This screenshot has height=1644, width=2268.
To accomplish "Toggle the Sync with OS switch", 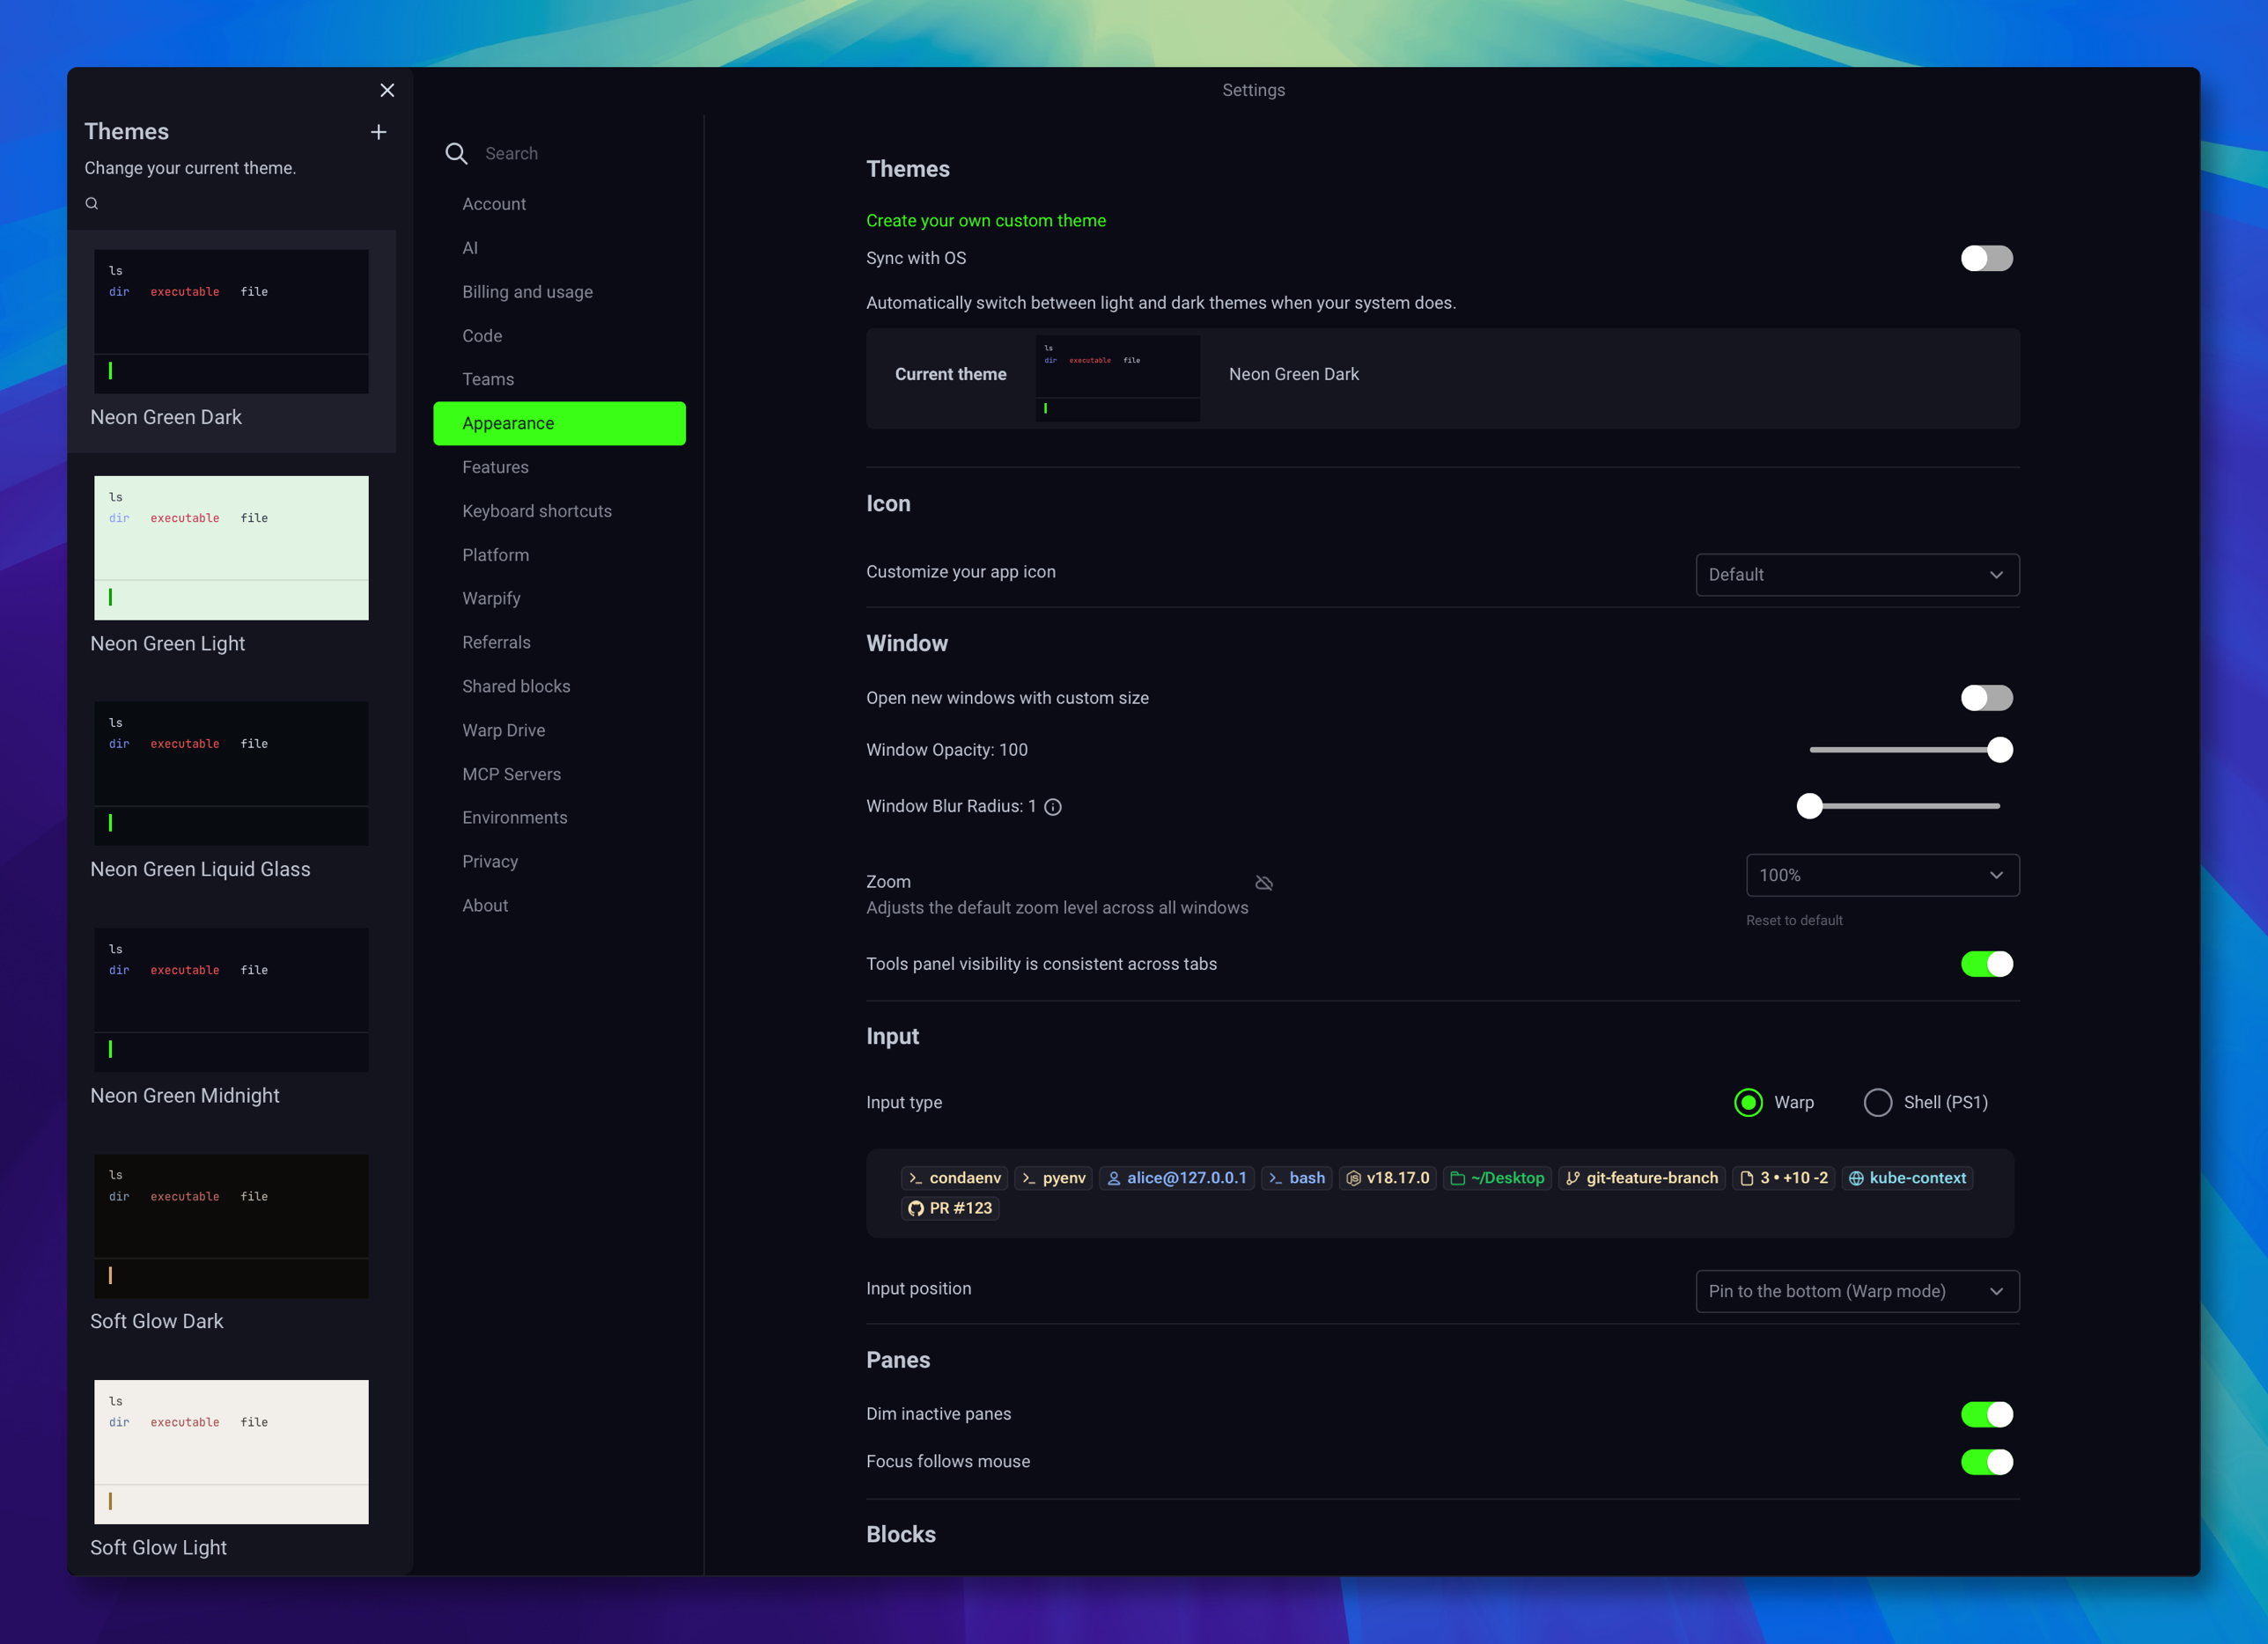I will coord(1986,258).
